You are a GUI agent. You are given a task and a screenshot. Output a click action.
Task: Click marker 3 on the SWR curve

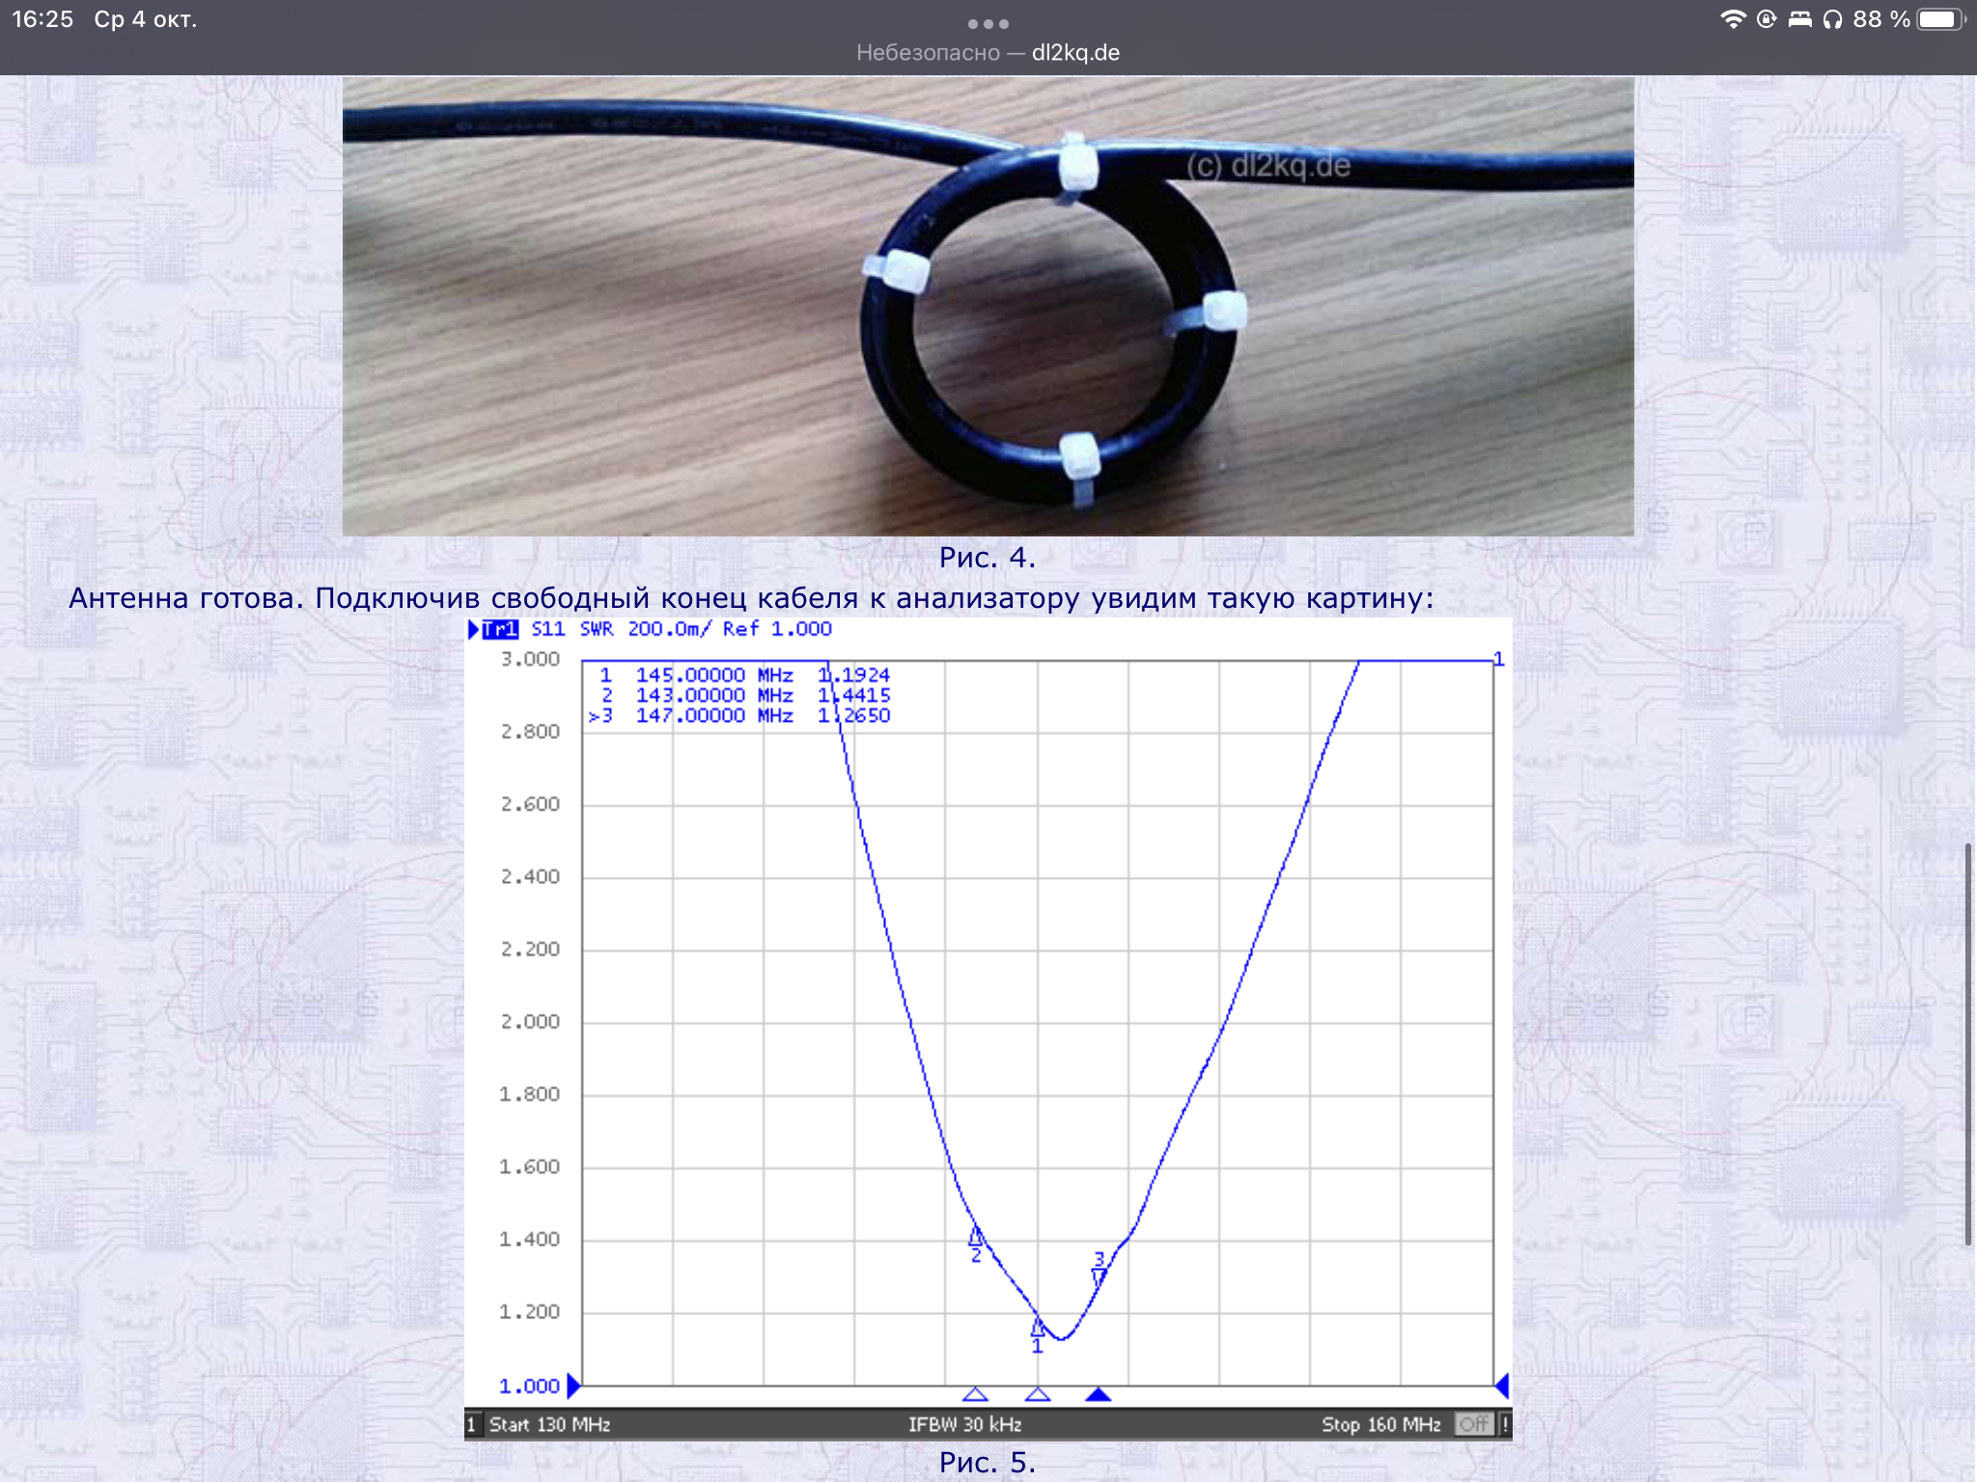(x=1099, y=1275)
